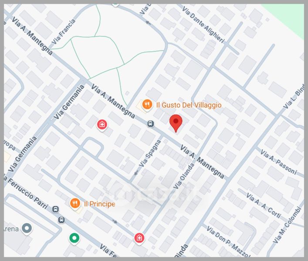The height and width of the screenshot is (261, 308).
Task: Click the red location pin marker
Action: pyautogui.click(x=176, y=123)
